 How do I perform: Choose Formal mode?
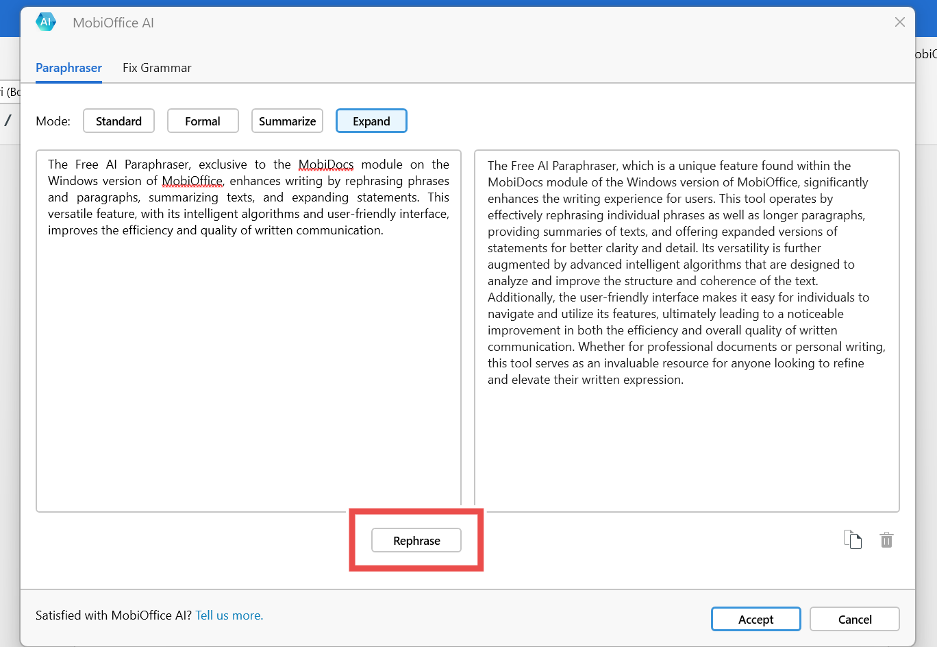point(203,121)
